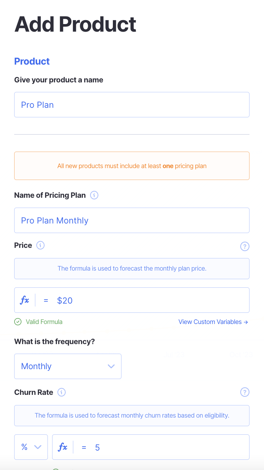This screenshot has height=470, width=264.
Task: Open the % unit dropdown for churn rate
Action: pos(31,447)
